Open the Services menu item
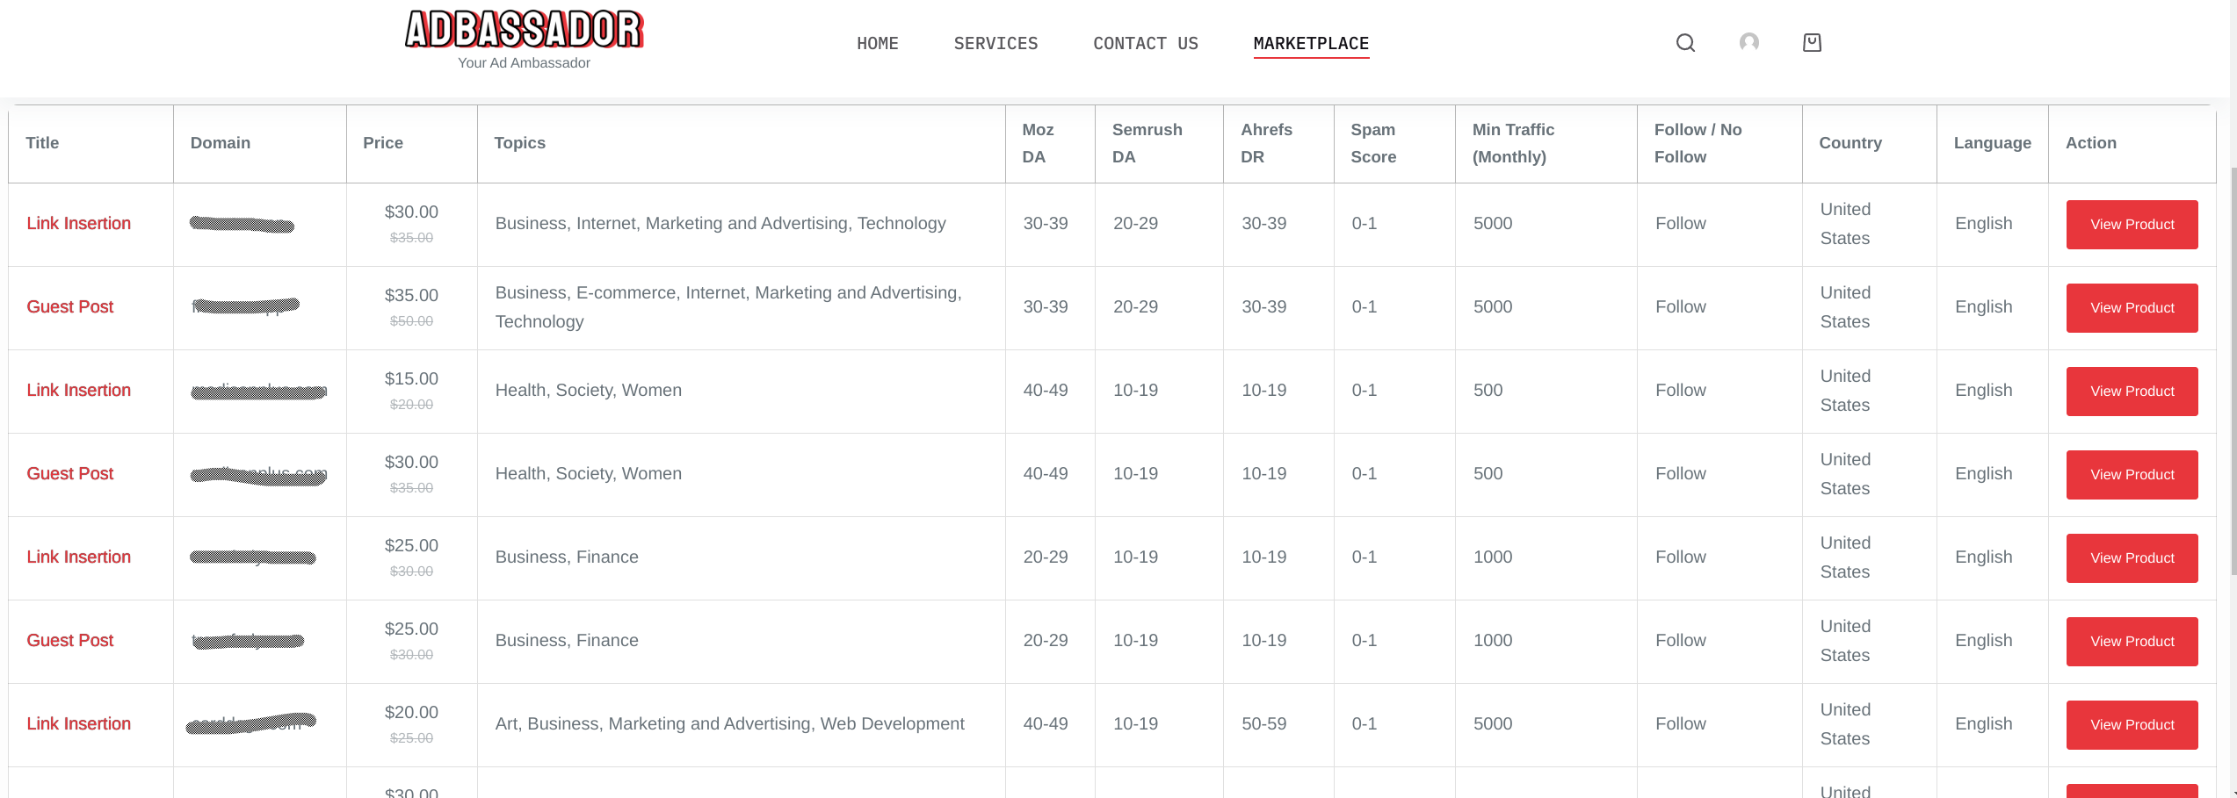The height and width of the screenshot is (798, 2237). click(996, 43)
